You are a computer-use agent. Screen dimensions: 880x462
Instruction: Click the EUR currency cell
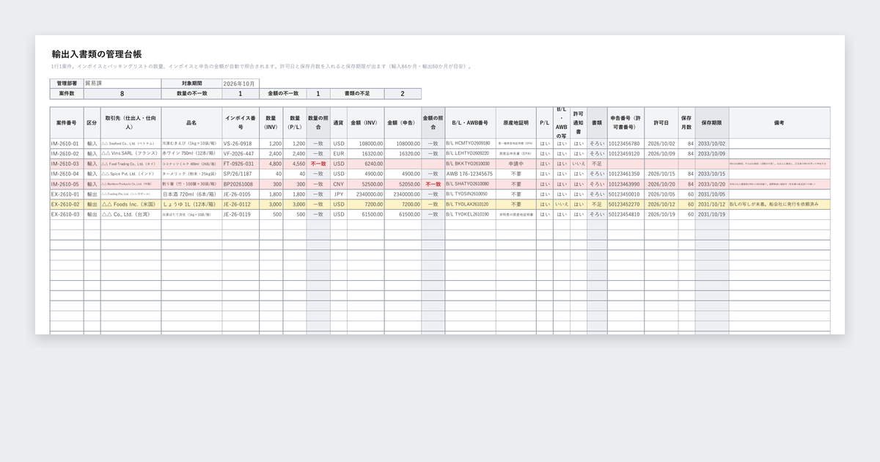click(x=339, y=154)
